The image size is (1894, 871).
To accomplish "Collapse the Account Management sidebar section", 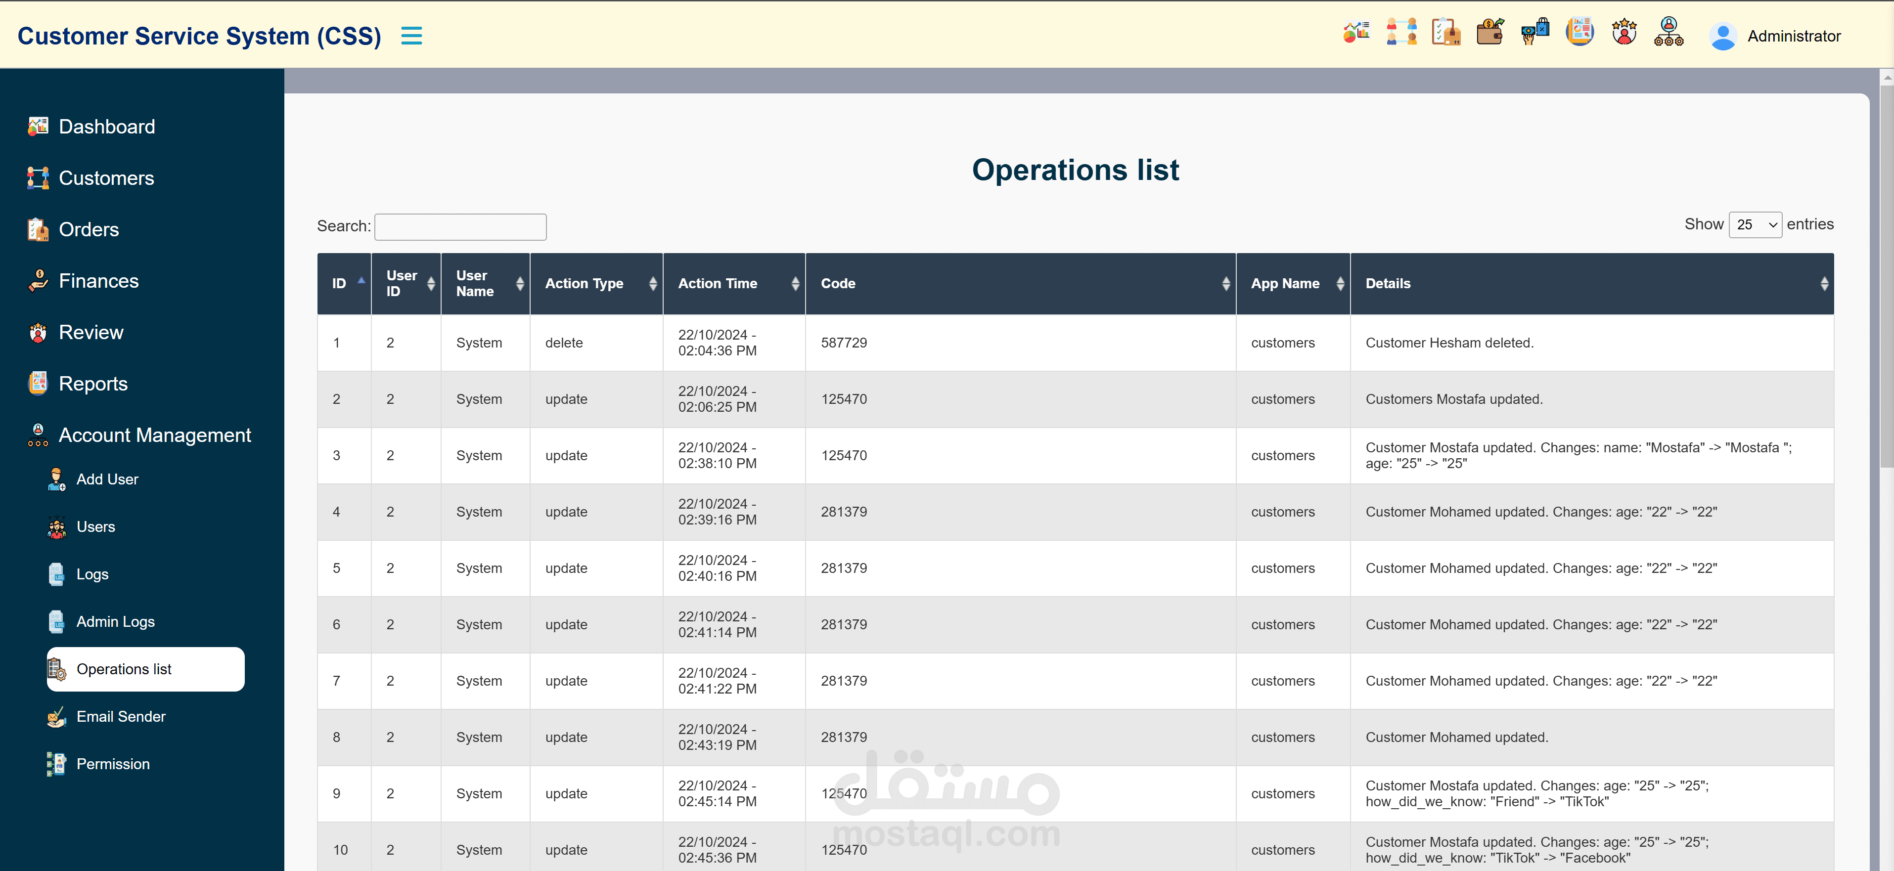I will coord(154,435).
